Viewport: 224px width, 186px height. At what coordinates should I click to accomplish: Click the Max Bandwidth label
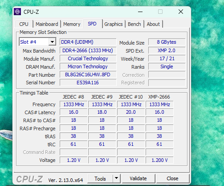click(x=39, y=51)
